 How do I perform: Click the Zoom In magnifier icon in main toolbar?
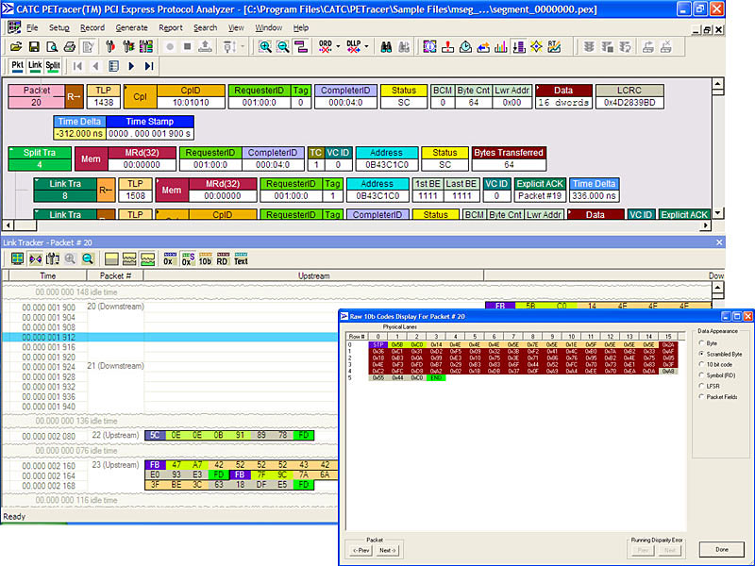point(263,46)
